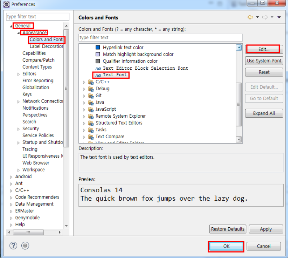
Task: Click the Edit... button
Action: tap(264, 49)
